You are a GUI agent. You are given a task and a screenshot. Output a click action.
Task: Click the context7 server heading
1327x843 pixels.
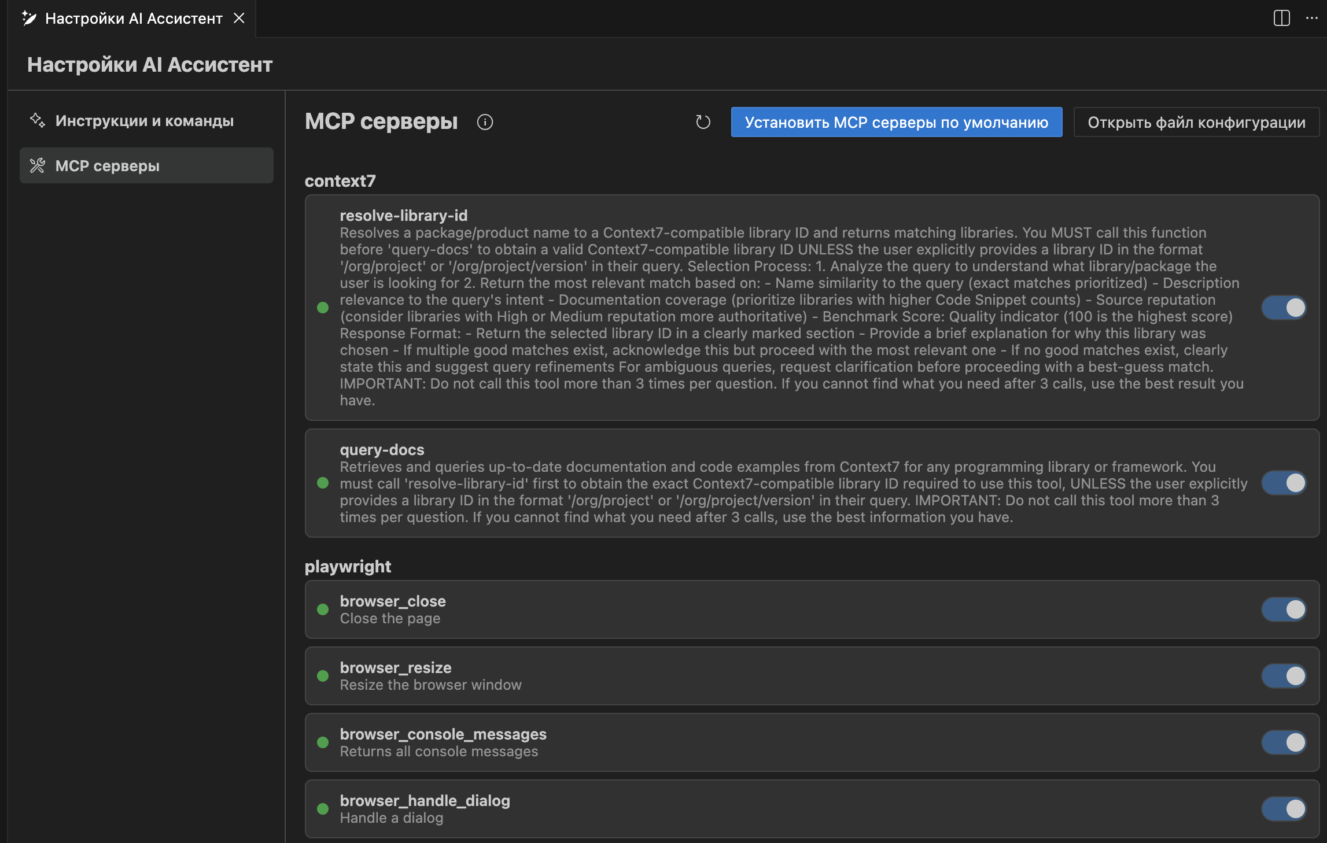point(340,181)
